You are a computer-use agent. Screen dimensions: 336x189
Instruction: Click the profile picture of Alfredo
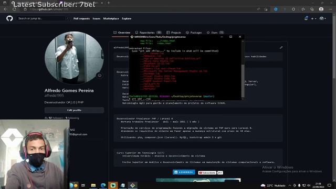(74, 58)
